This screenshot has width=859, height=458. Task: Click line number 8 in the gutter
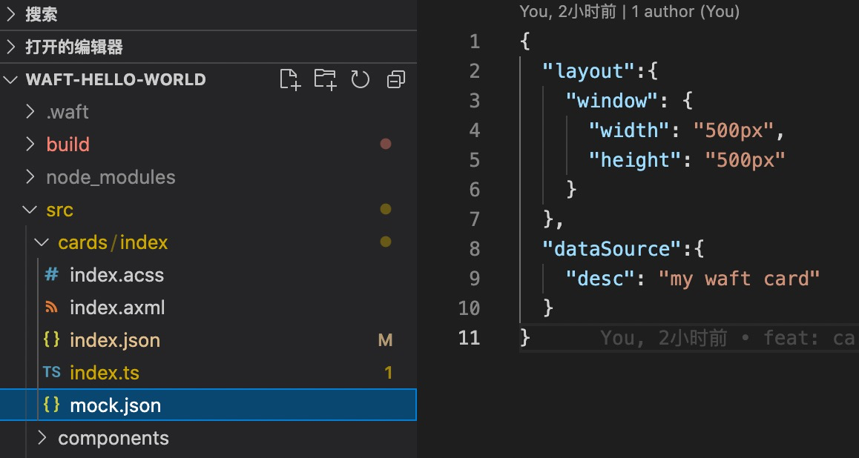pos(474,248)
